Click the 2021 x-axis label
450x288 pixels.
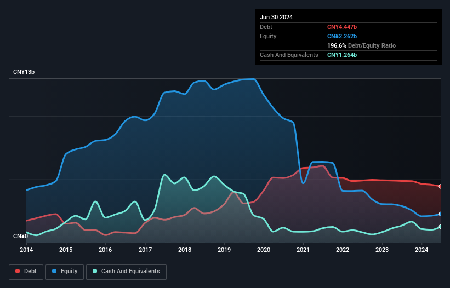pos(303,250)
